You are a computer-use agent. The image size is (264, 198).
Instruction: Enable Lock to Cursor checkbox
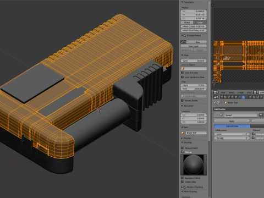click(x=182, y=73)
